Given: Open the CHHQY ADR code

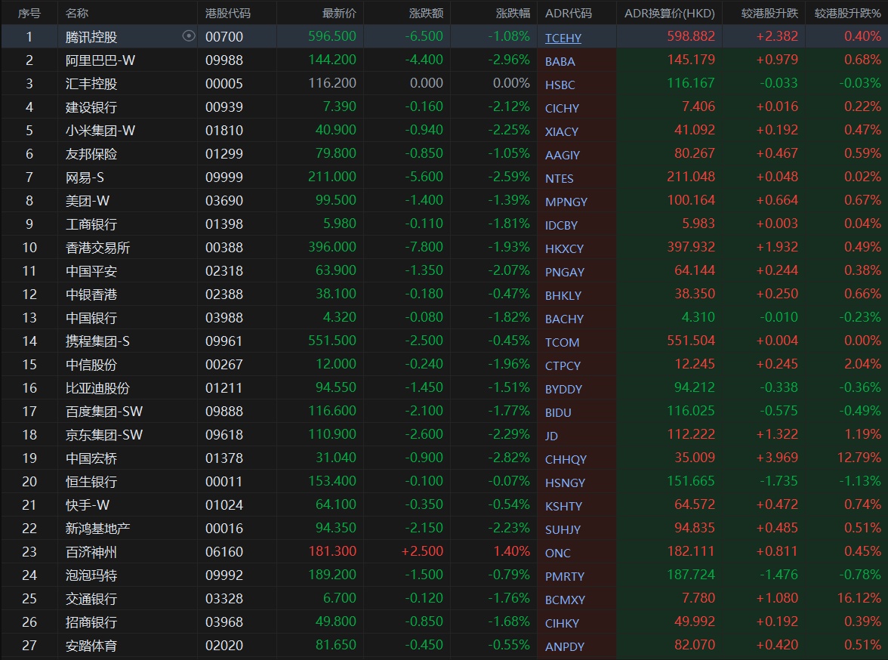Looking at the screenshot, I should tap(566, 459).
